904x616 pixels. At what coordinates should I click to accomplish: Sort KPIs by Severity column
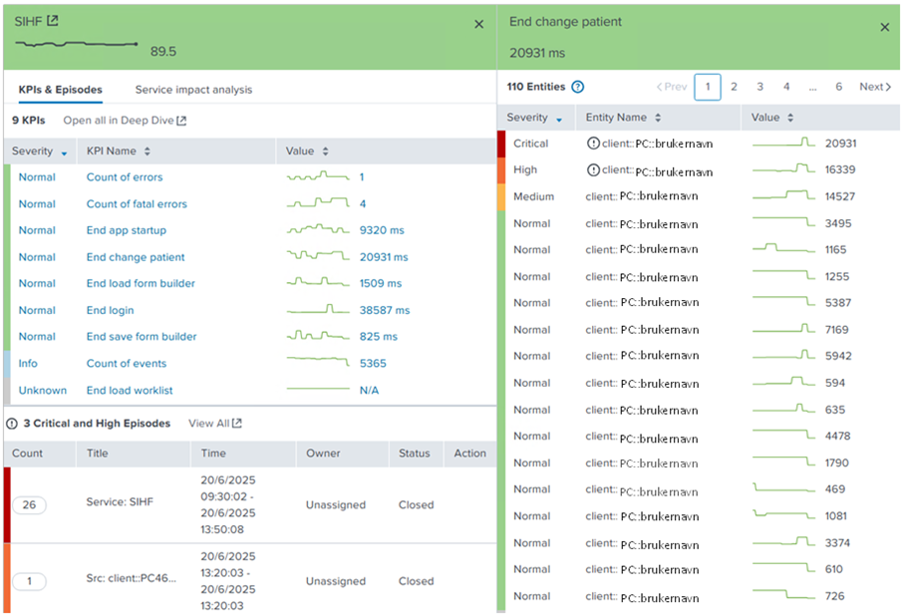(x=39, y=152)
